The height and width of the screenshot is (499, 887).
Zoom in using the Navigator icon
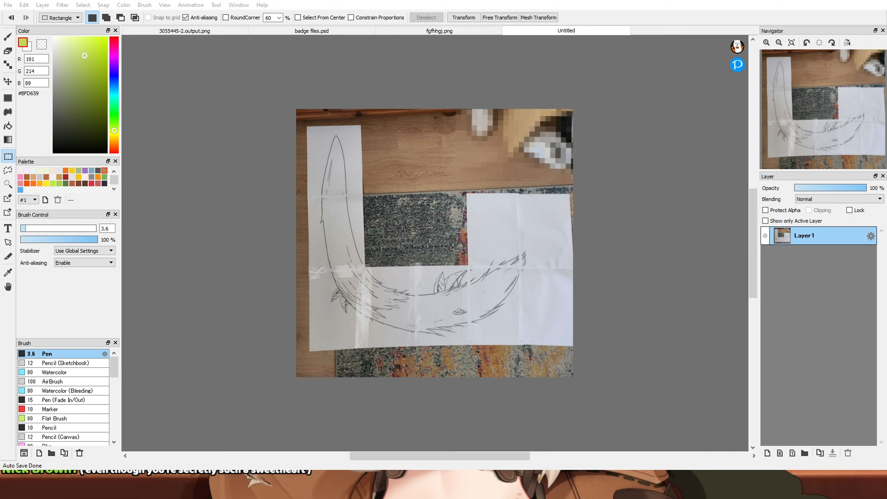(x=766, y=43)
